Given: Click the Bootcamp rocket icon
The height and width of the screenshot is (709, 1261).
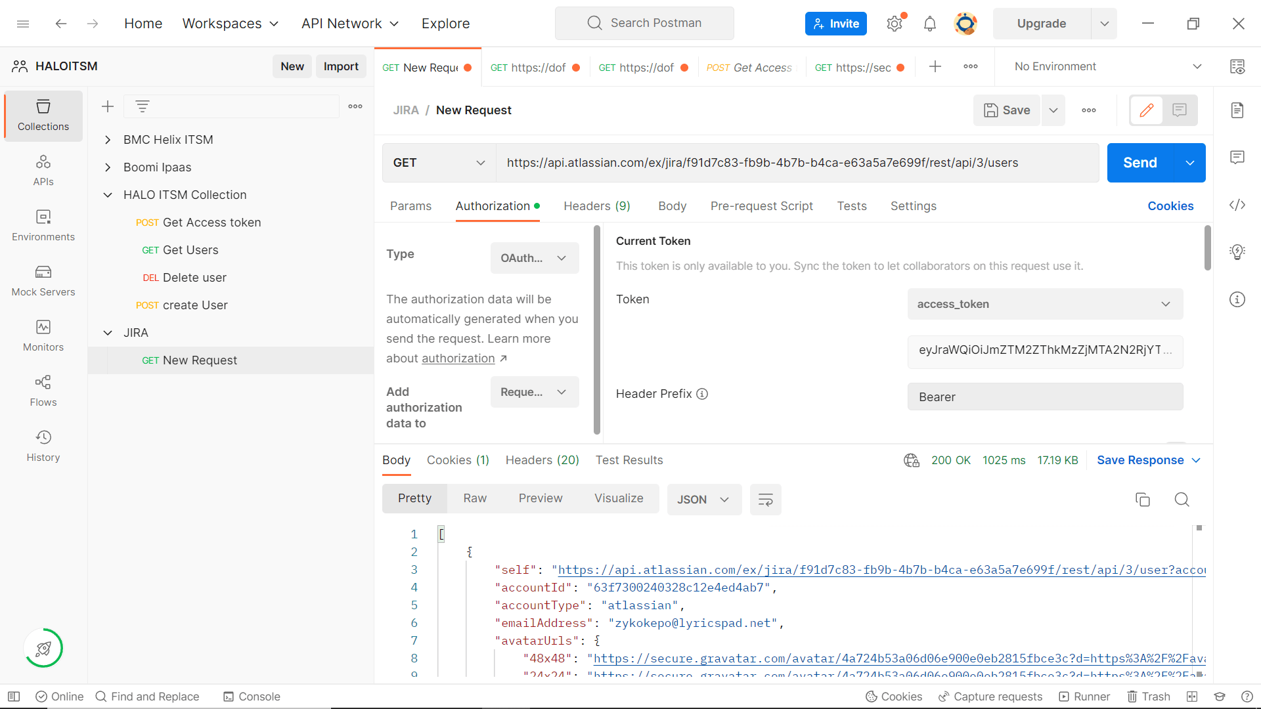Looking at the screenshot, I should point(43,649).
